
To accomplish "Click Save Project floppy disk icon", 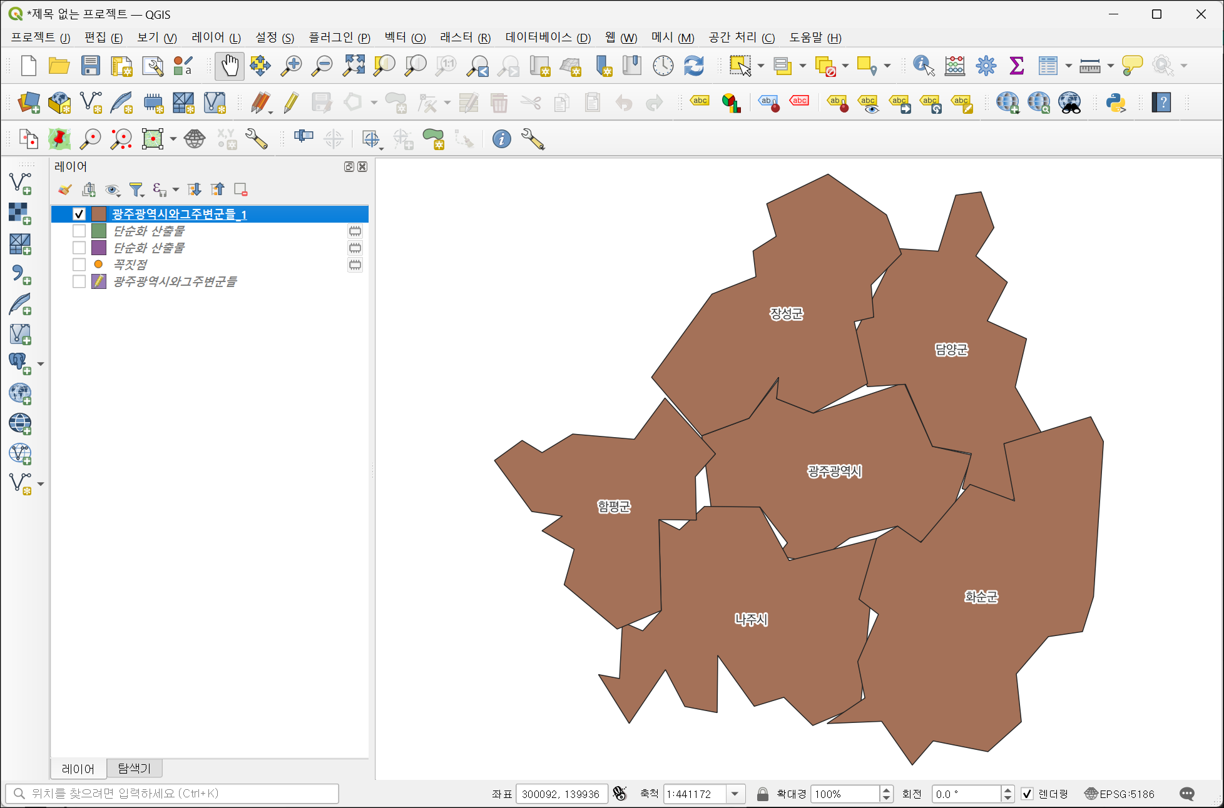I will pyautogui.click(x=90, y=66).
